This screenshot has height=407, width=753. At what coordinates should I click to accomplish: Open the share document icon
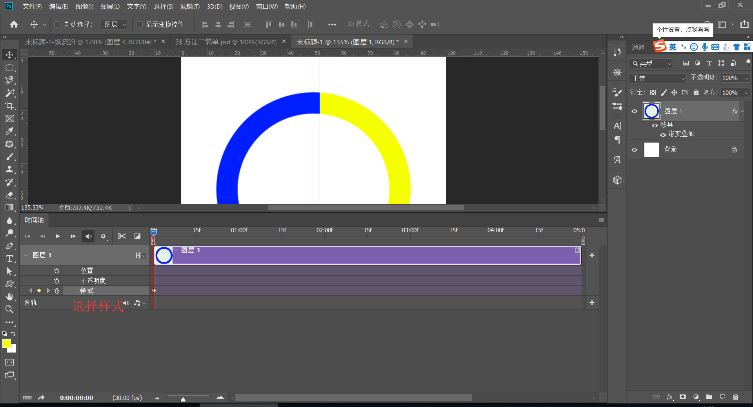pyautogui.click(x=744, y=24)
